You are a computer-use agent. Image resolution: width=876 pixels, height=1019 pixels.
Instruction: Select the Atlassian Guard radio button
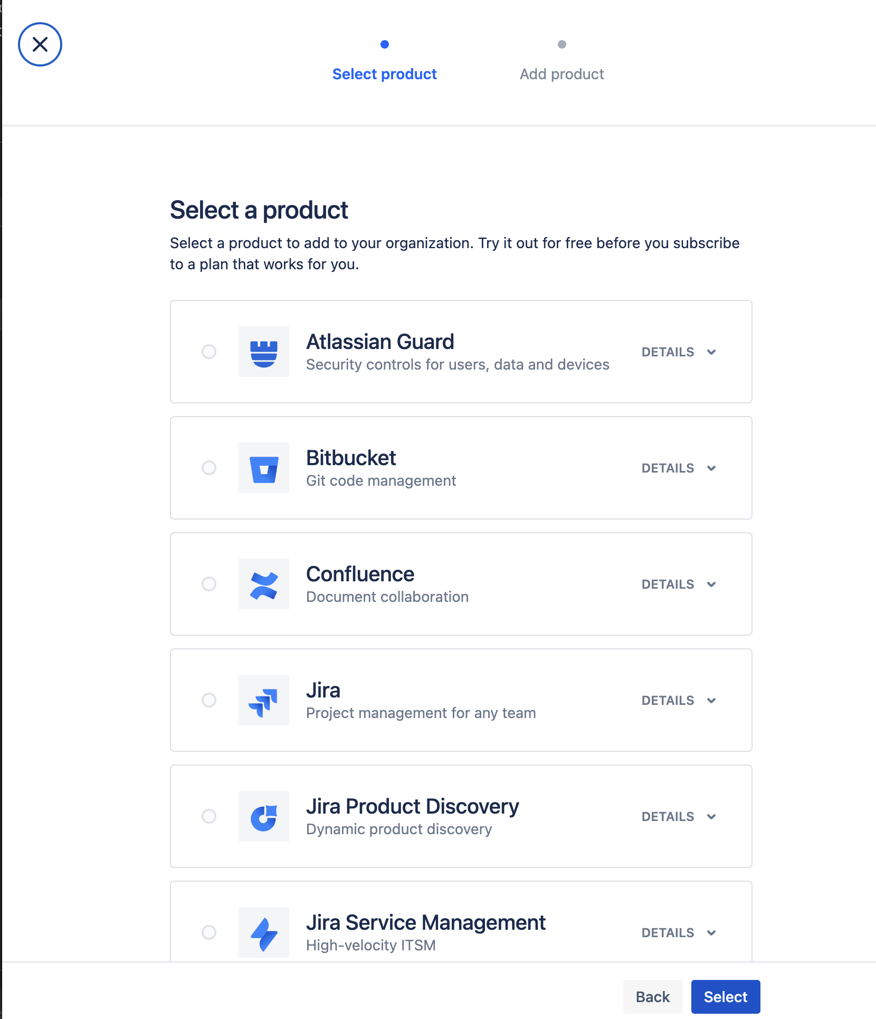[x=209, y=352]
